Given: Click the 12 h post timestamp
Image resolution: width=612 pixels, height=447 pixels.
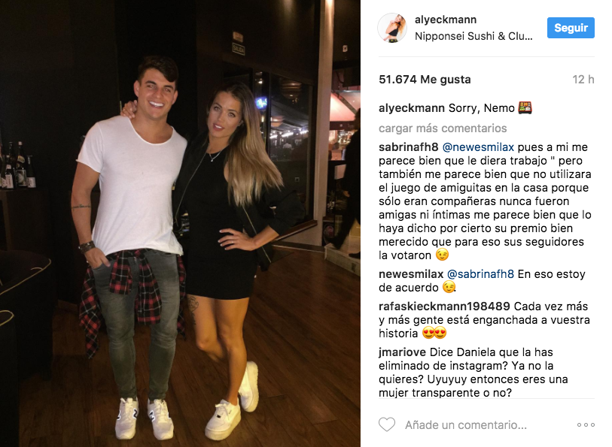Looking at the screenshot, I should [583, 80].
